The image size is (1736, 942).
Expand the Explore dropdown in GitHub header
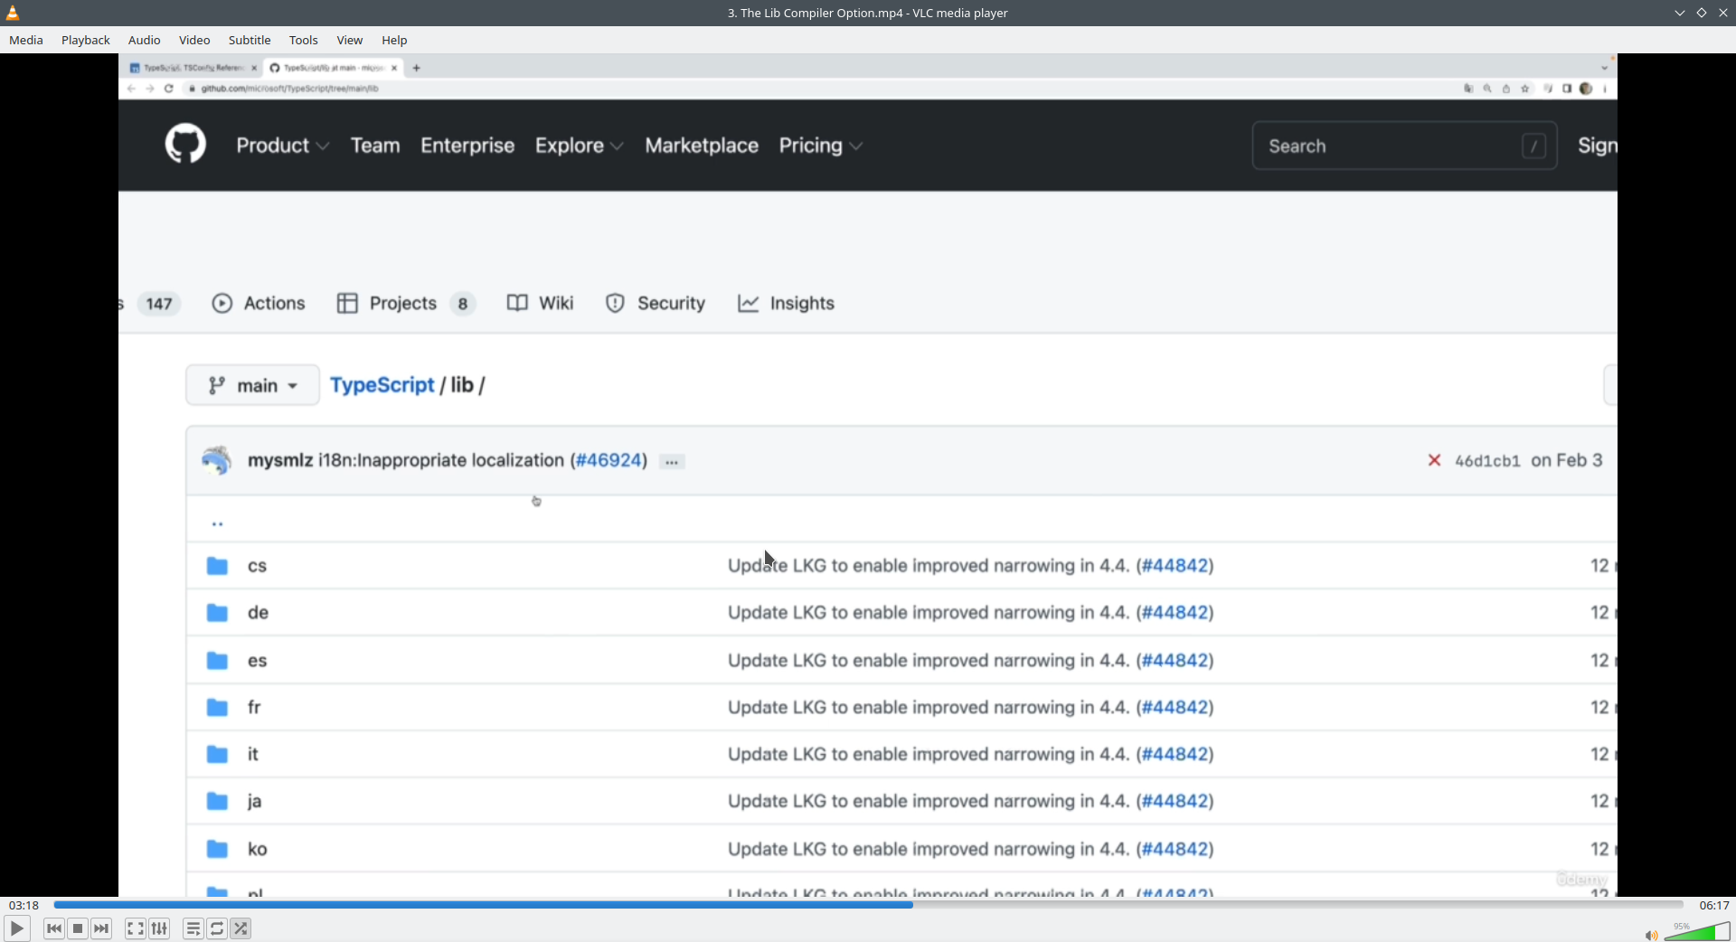pos(579,146)
